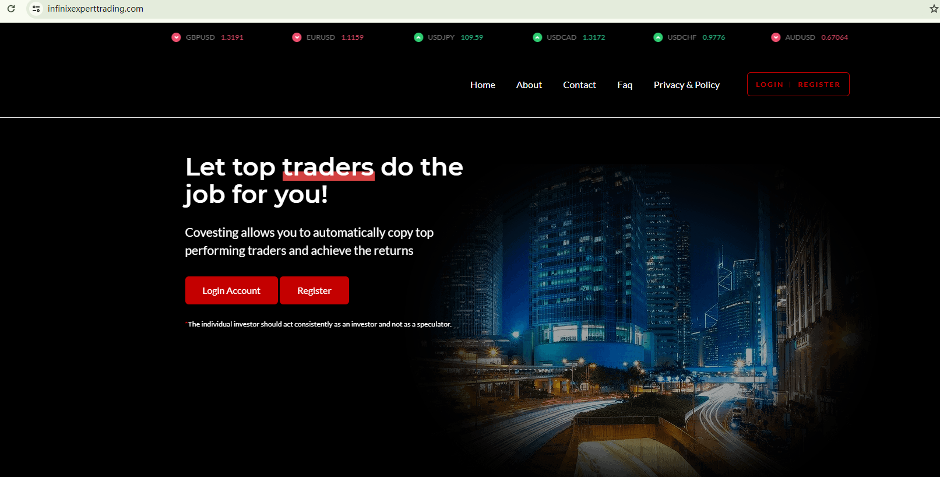
Task: Bookmark this page with the star icon
Action: click(x=934, y=9)
